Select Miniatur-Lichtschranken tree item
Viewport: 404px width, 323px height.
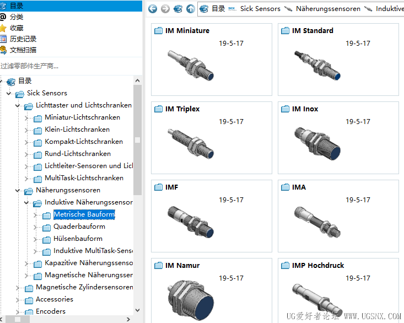82,117
